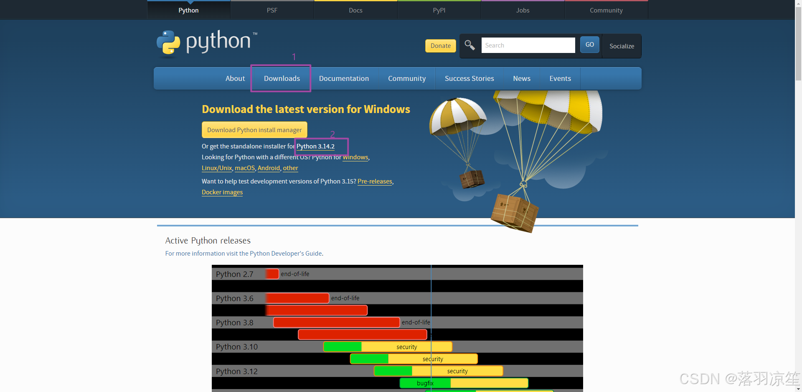This screenshot has height=392, width=802.
Task: Click the Donate button
Action: click(x=440, y=45)
